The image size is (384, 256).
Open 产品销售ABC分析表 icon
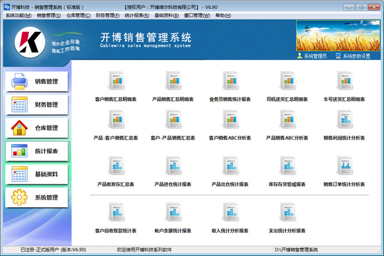[288, 119]
